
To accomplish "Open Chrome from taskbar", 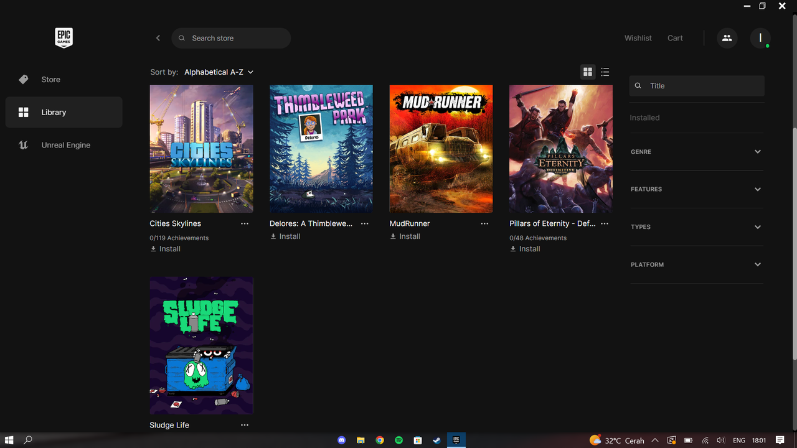I will point(380,440).
